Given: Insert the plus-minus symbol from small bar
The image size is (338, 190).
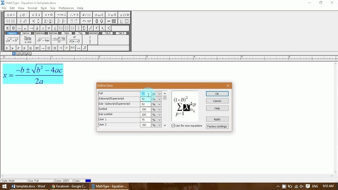Looking at the screenshot, I should coord(55,28).
